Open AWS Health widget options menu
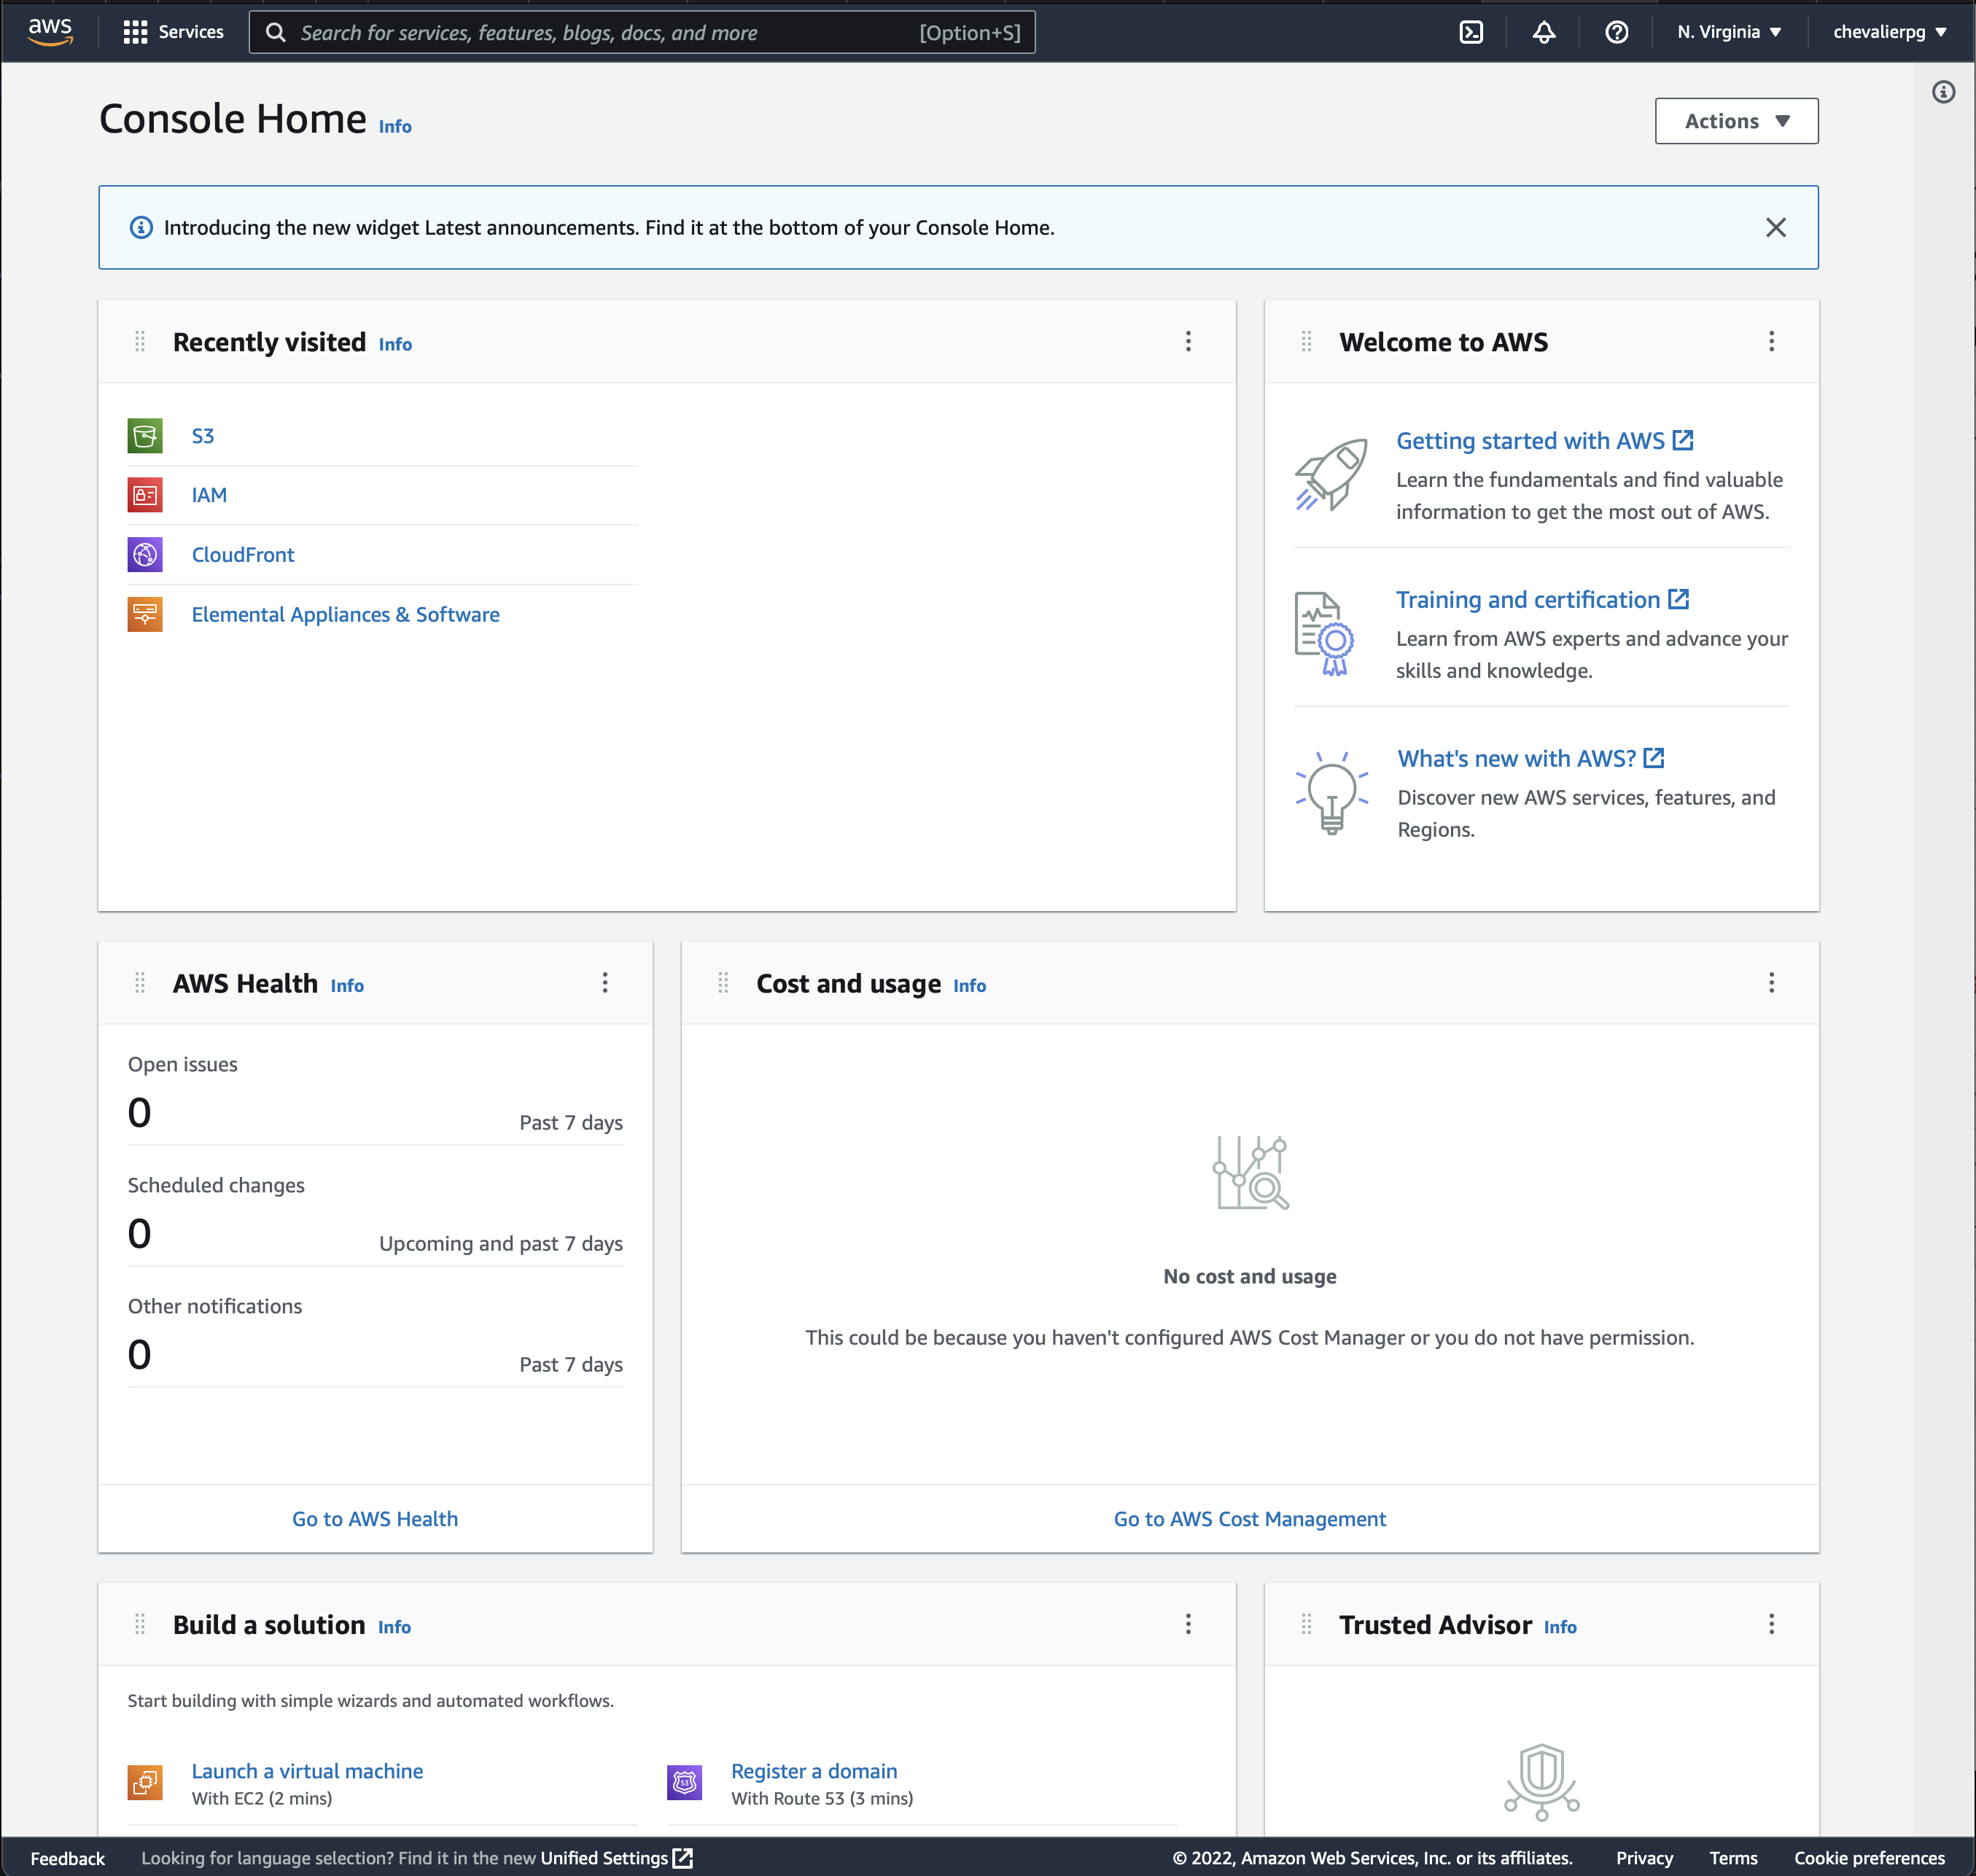This screenshot has height=1876, width=1976. (604, 983)
